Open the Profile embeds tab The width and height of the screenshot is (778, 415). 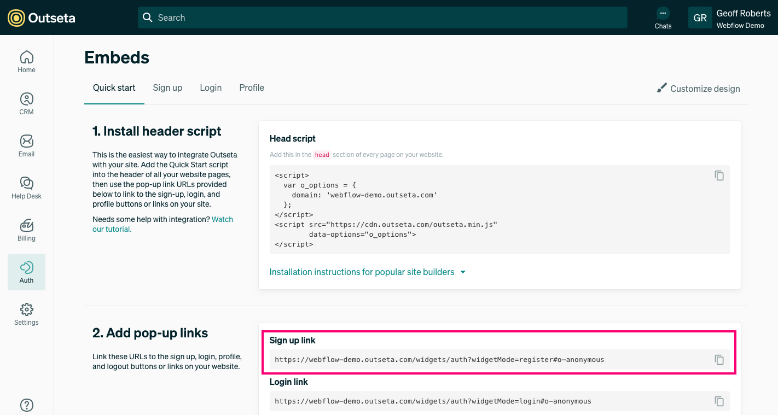pos(251,87)
